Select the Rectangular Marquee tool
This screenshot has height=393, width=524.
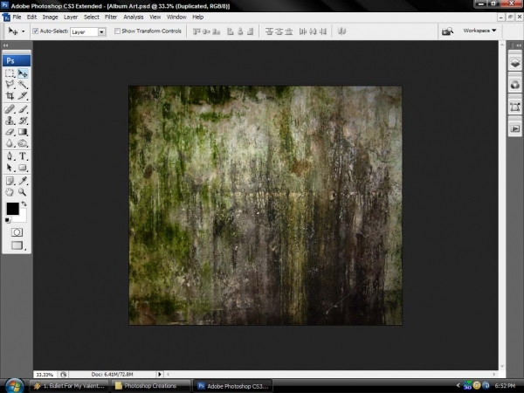(x=10, y=73)
